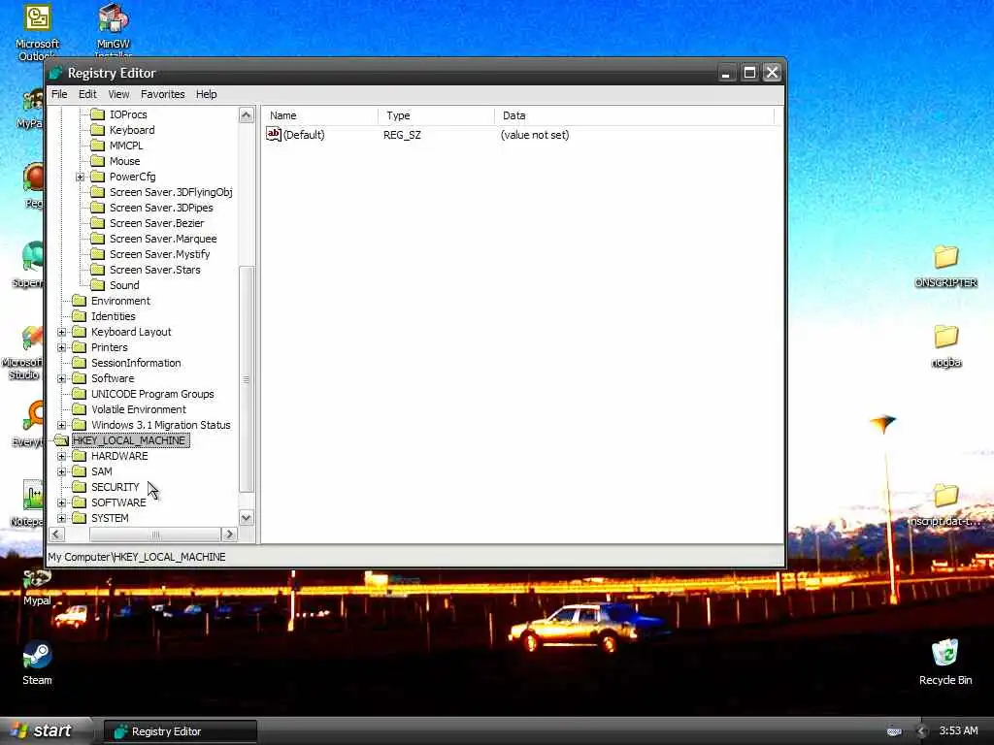Image resolution: width=994 pixels, height=745 pixels.
Task: Open the File menu
Action: pyautogui.click(x=59, y=94)
